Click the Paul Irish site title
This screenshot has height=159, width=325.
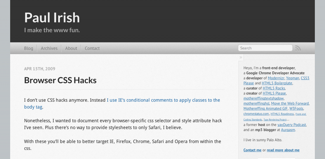[52, 17]
